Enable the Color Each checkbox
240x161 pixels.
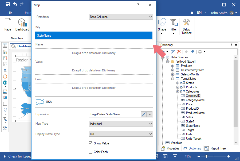click(91, 152)
